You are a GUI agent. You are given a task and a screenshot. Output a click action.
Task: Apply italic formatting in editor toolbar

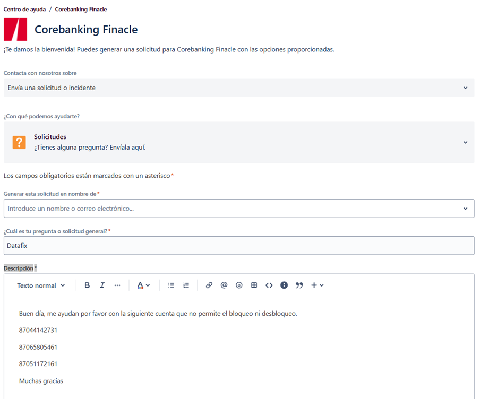[x=102, y=285]
